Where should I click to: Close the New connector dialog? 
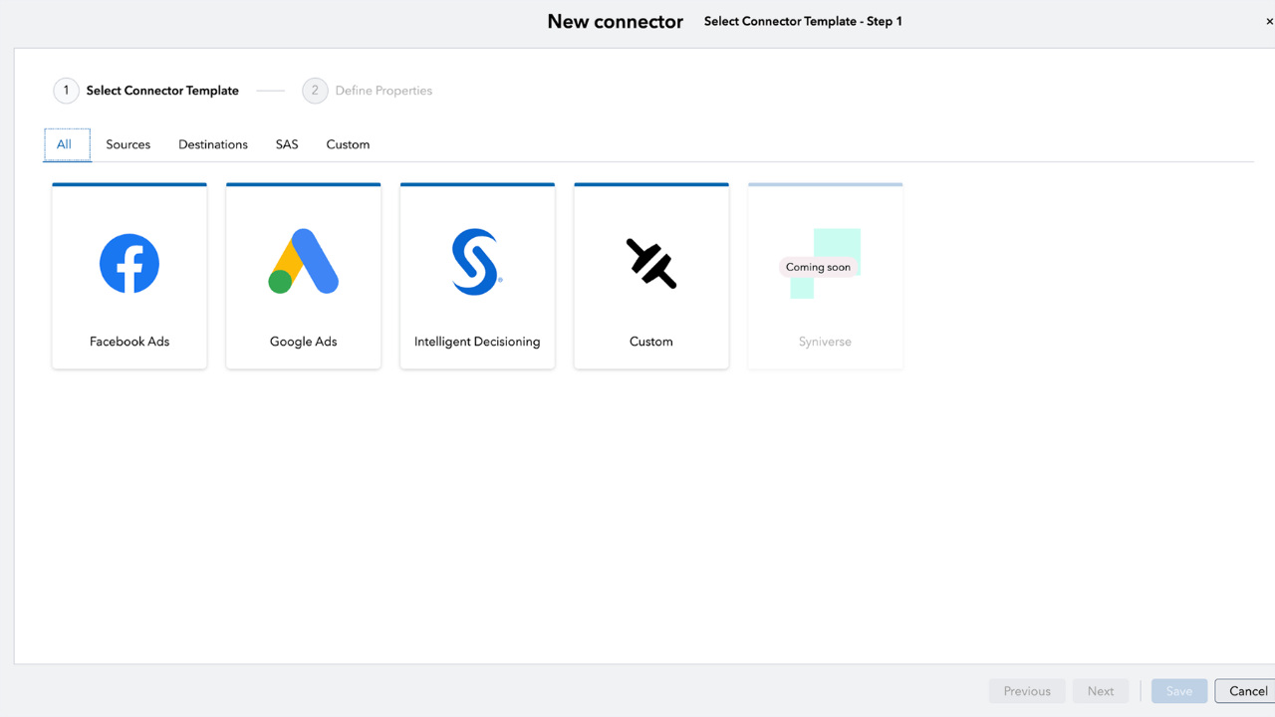[x=1269, y=22]
